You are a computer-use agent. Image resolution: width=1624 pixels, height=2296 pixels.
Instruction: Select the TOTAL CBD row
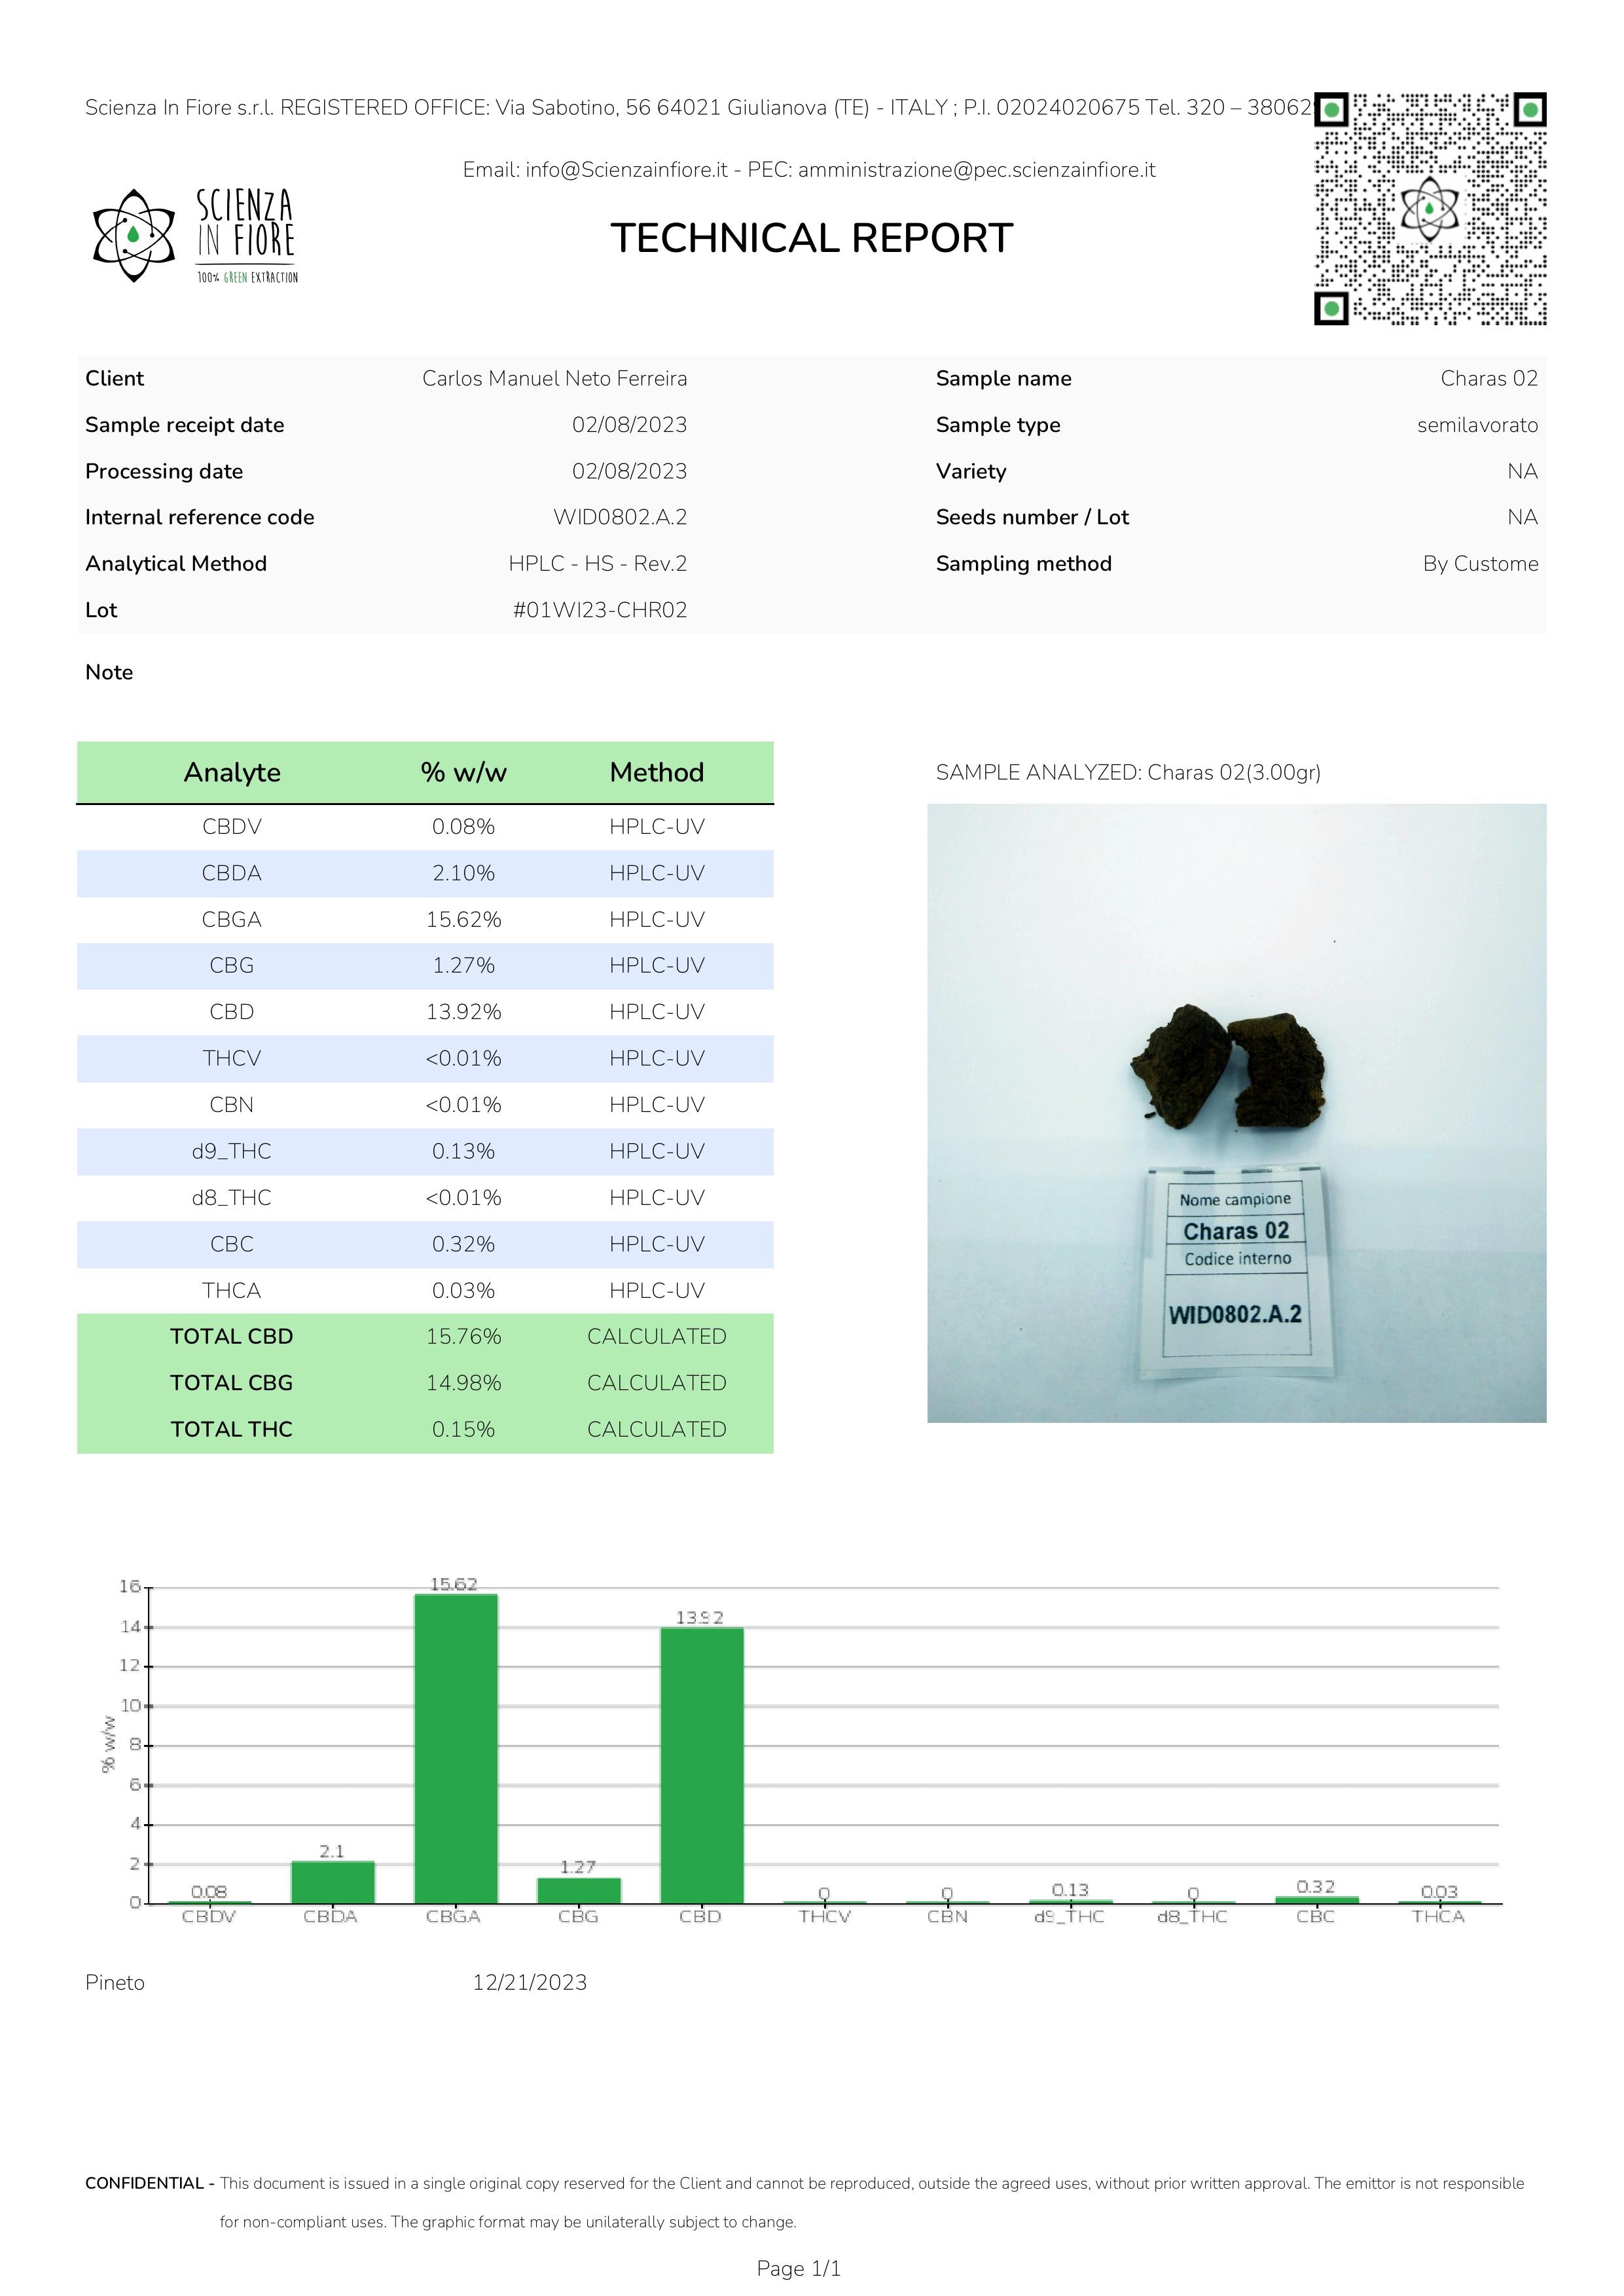pos(231,1336)
